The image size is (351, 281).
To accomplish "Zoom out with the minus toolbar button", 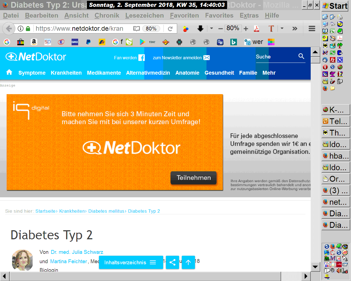I will click(x=220, y=29).
